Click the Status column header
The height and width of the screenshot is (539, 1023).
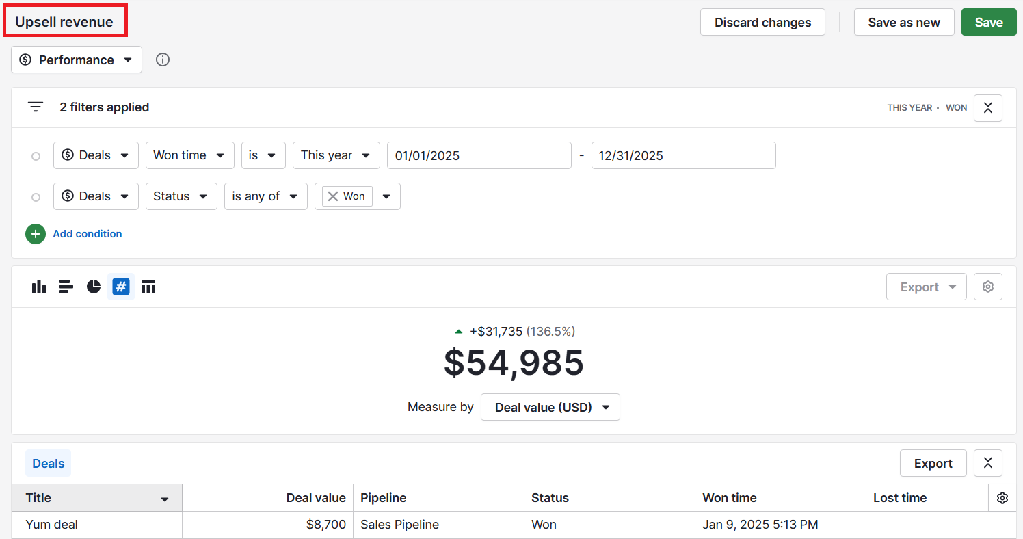(610, 498)
